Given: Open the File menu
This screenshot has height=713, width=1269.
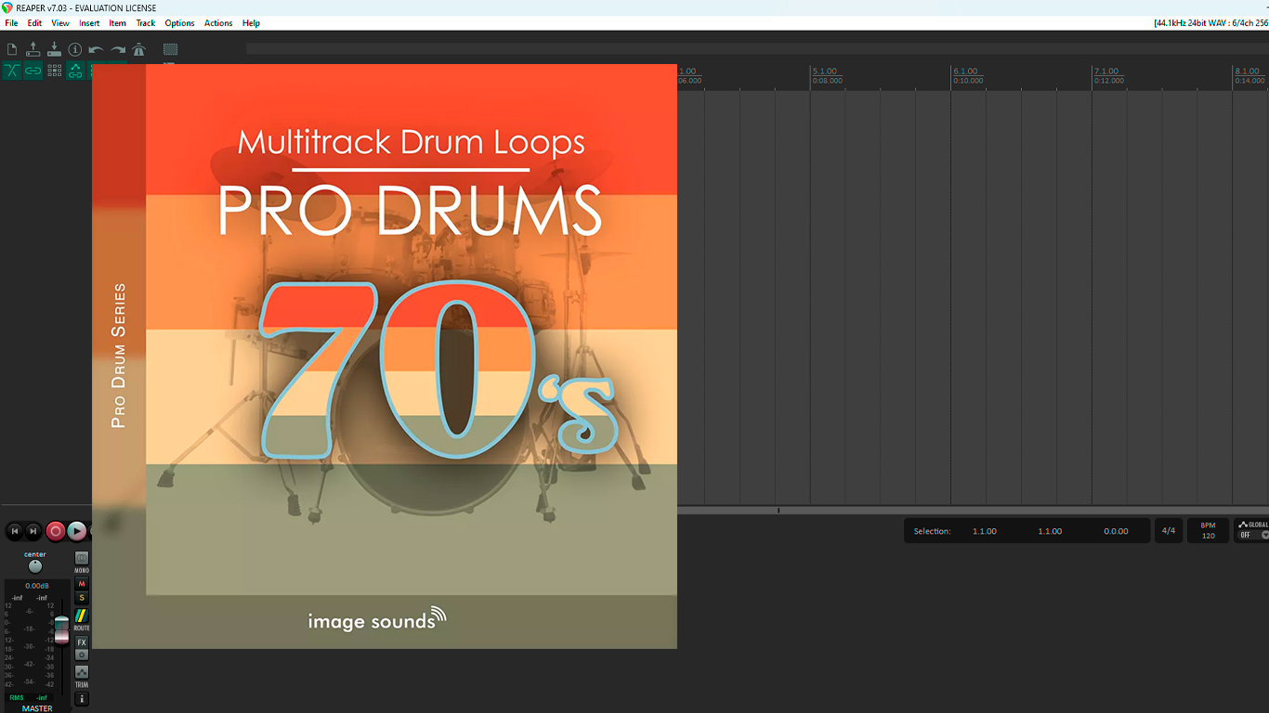Looking at the screenshot, I should coord(11,23).
